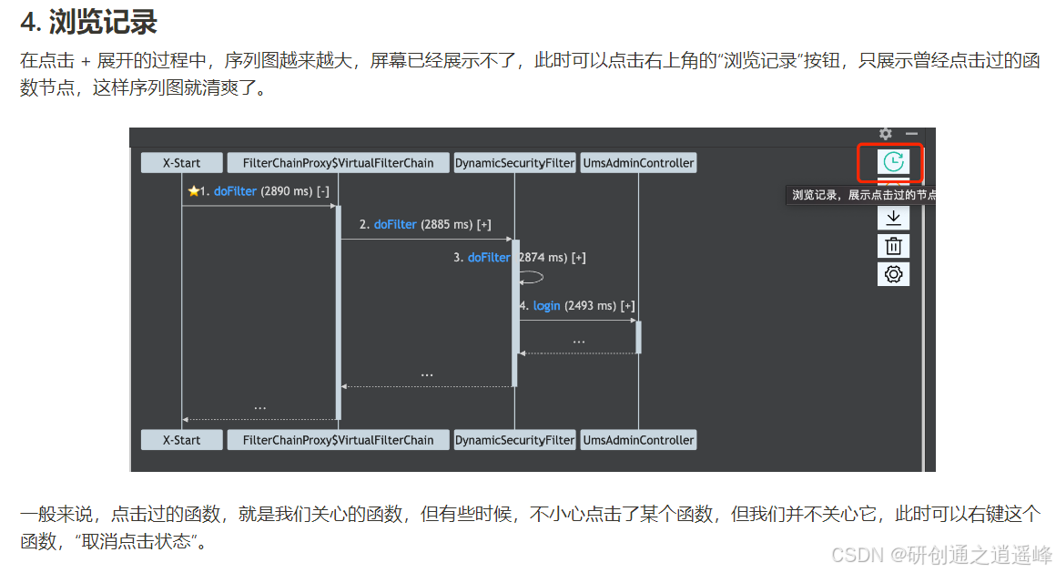Image resolution: width=1056 pixels, height=573 pixels.
Task: Click the doFilter link in call 3
Action: [489, 258]
